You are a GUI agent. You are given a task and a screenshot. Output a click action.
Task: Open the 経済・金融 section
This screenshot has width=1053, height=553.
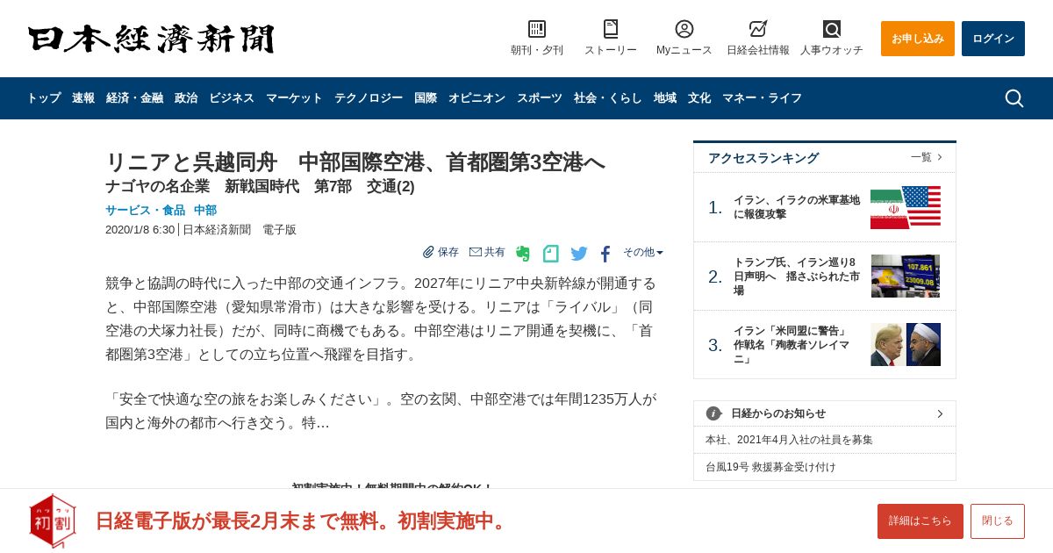pos(134,98)
